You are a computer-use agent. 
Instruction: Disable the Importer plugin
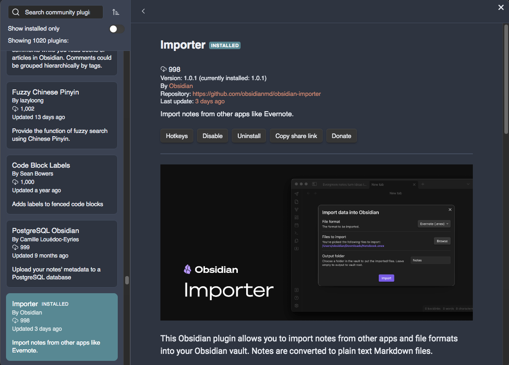point(212,136)
